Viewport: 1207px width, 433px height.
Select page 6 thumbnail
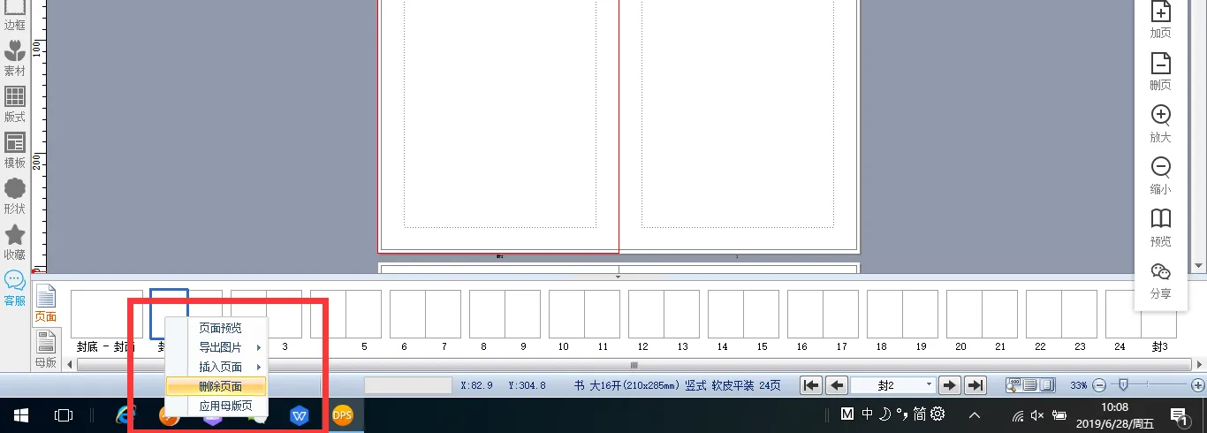click(x=407, y=315)
